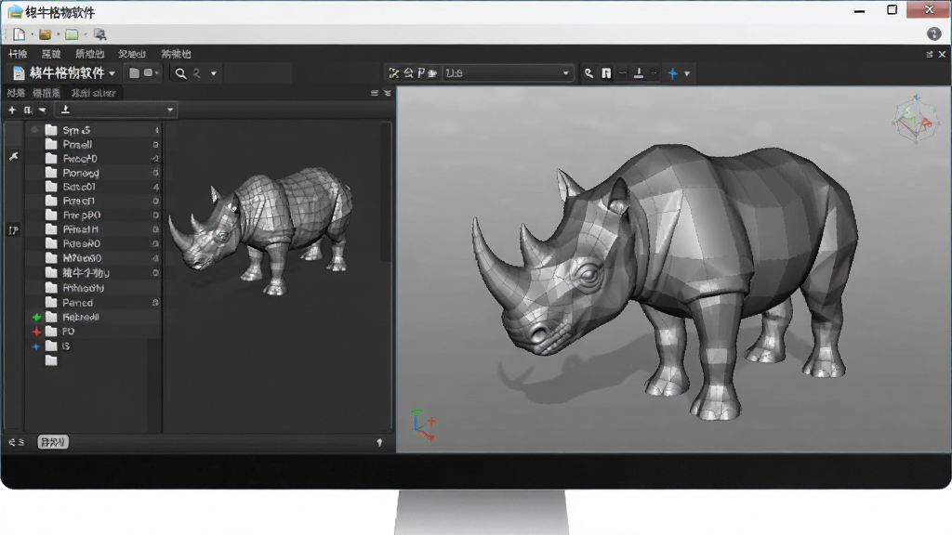Open the first item in the menu bar

point(18,54)
